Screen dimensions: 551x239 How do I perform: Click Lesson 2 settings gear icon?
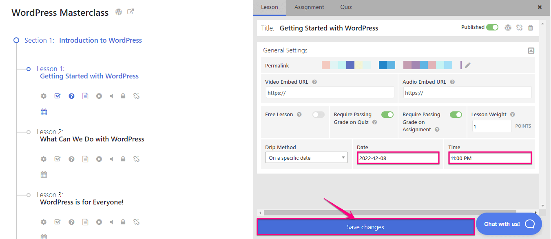[x=44, y=159]
